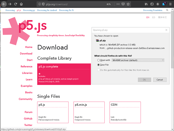The height and width of the screenshot is (131, 174).
Task: Select the Save File radio option
Action: [x=98, y=65]
